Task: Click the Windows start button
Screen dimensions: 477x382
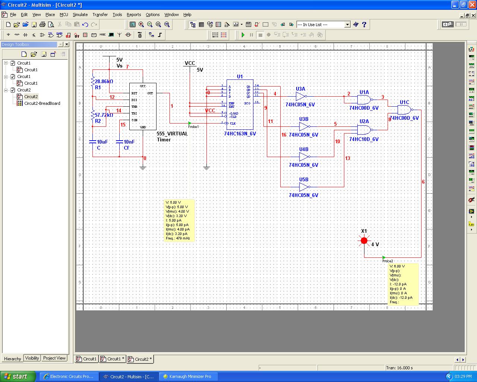Action: pyautogui.click(x=18, y=376)
